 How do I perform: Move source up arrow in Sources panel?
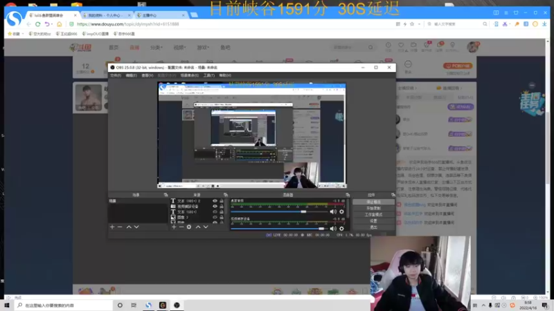coord(198,227)
